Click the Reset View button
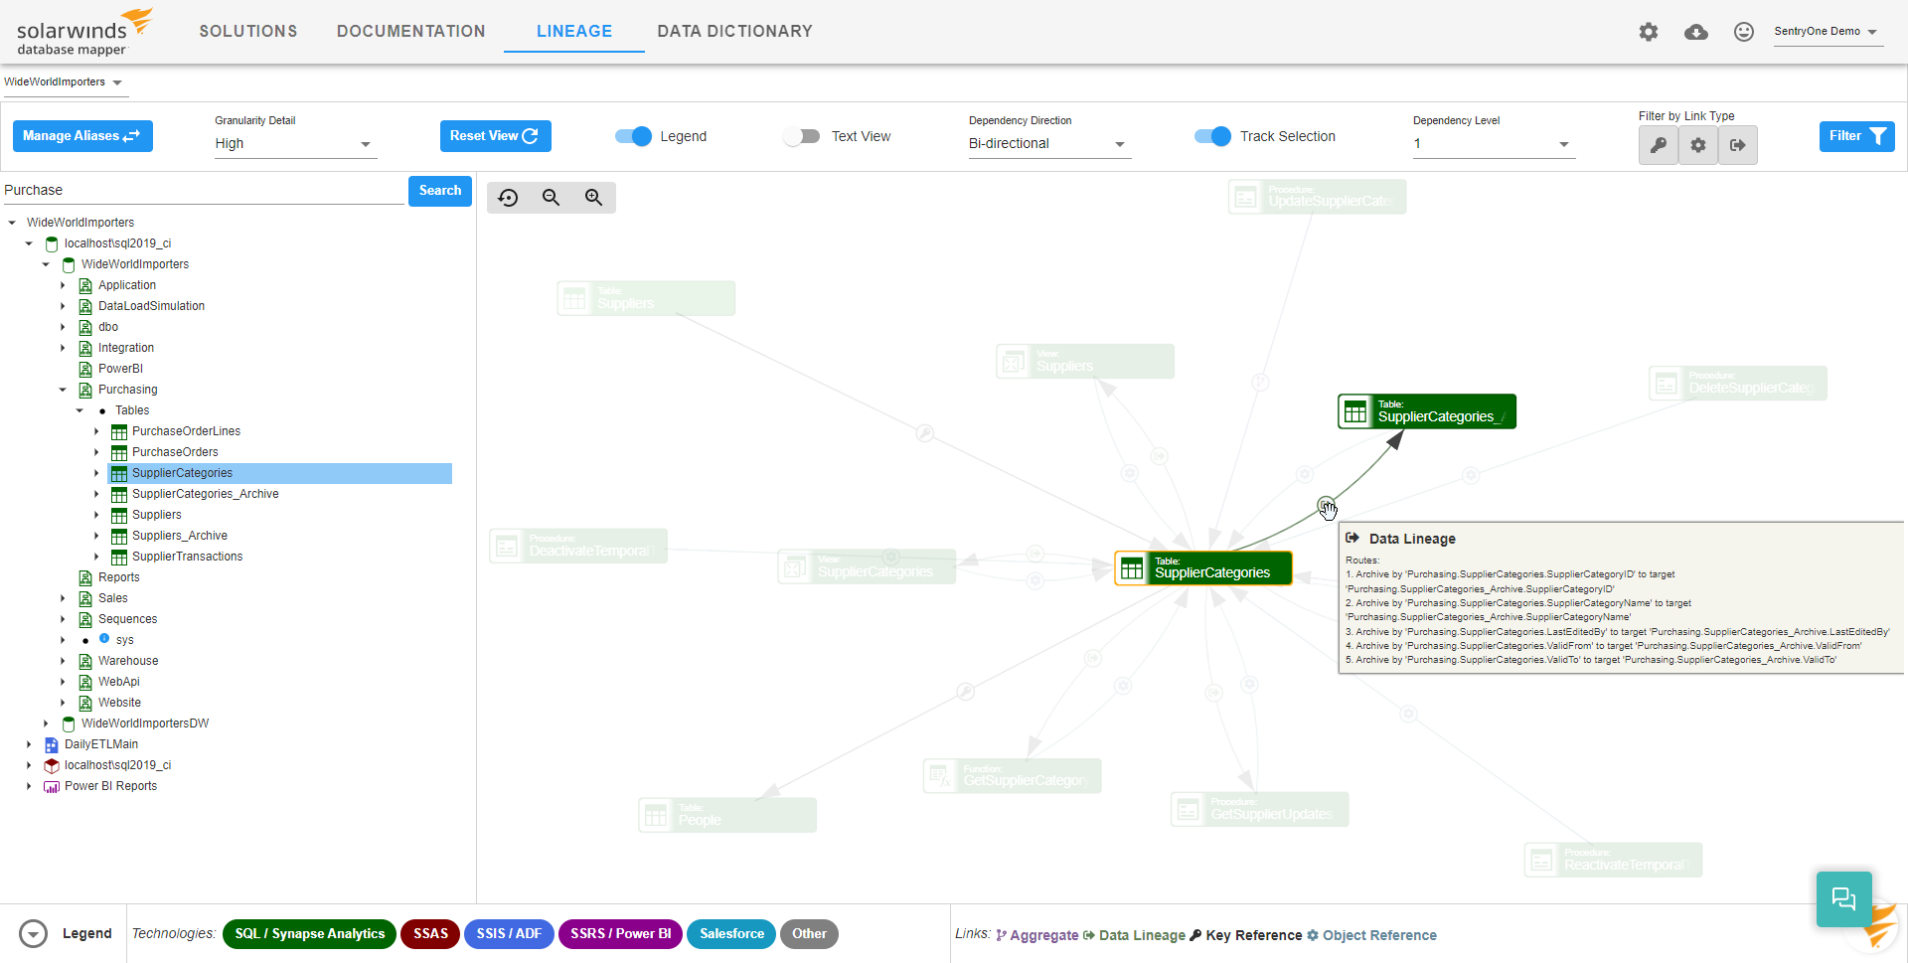The width and height of the screenshot is (1908, 963). pyautogui.click(x=495, y=136)
